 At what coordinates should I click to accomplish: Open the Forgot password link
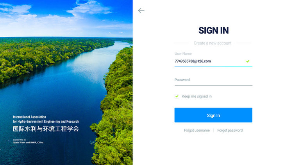tap(230, 130)
